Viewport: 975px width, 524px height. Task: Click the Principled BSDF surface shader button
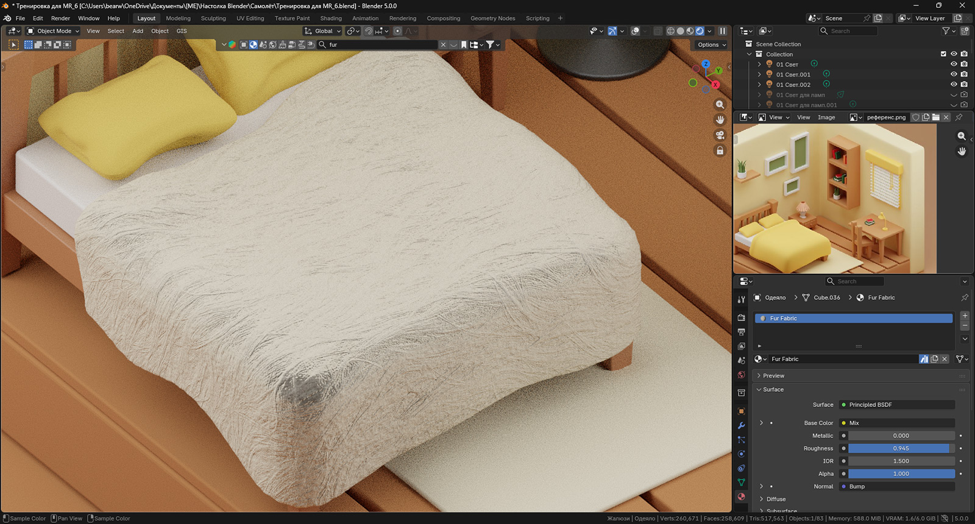click(x=896, y=405)
